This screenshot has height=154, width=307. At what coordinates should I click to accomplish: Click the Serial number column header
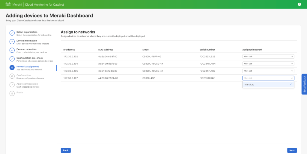pos(207,50)
